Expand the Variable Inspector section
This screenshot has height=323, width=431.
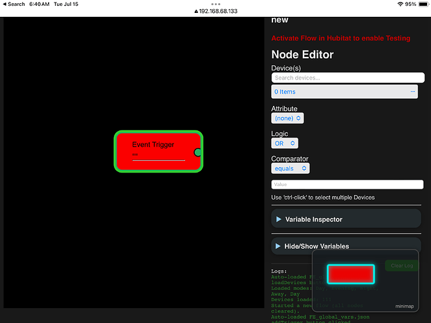tap(346, 219)
